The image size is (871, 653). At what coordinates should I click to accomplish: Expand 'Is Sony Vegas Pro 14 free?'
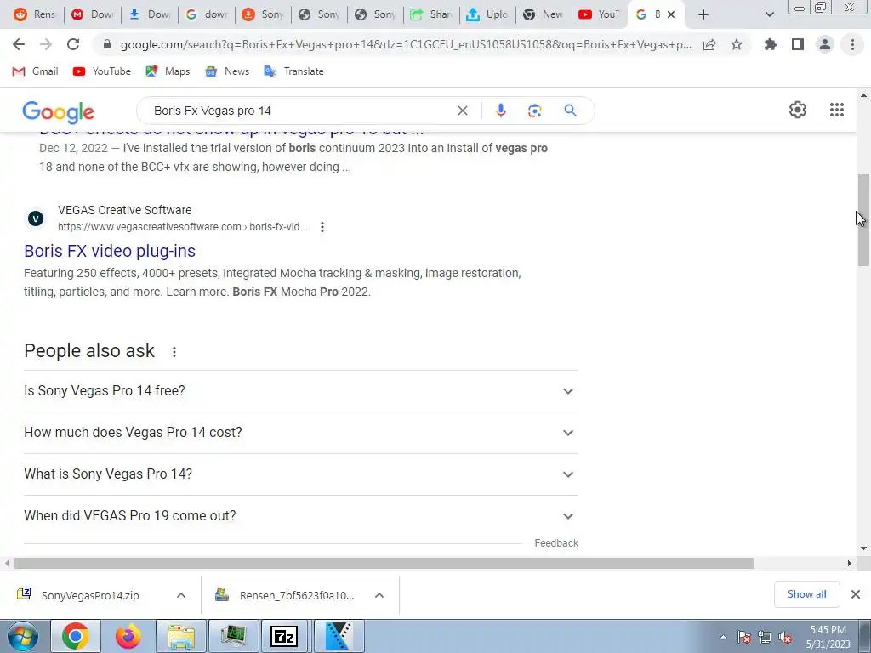point(300,391)
